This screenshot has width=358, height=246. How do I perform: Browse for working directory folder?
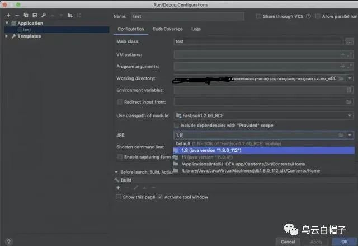tap(341, 78)
